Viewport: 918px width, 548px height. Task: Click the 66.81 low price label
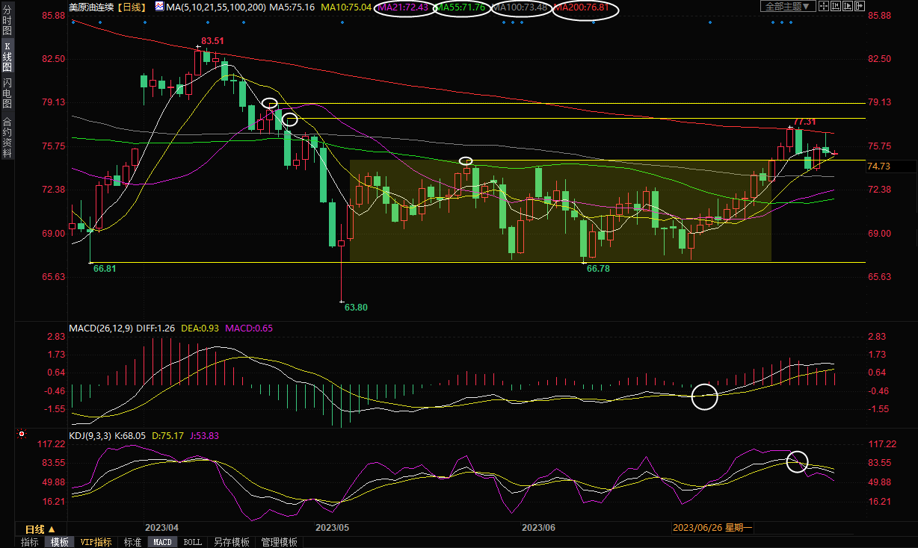coord(105,268)
